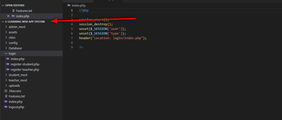
Task: Expand the admin_mod folder
Action: 6,27
